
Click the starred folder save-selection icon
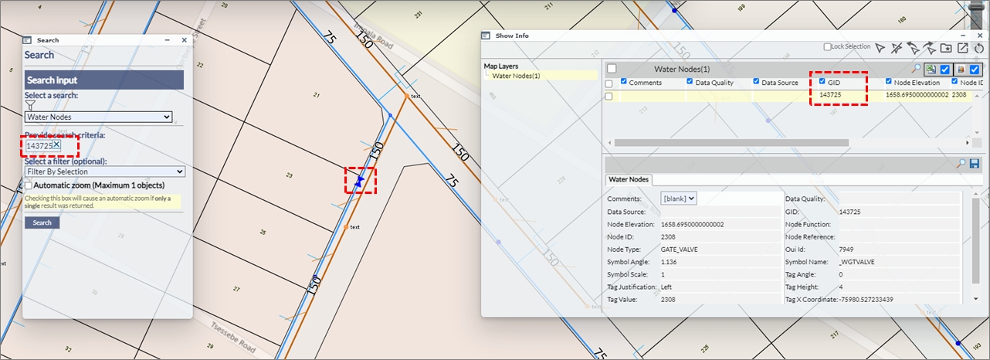click(x=946, y=48)
